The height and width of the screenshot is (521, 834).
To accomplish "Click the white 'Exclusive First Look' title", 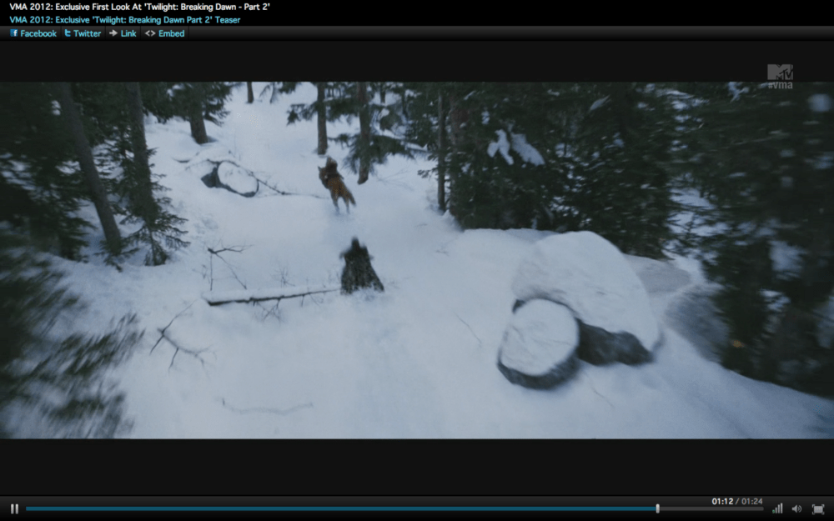I will coord(139,7).
